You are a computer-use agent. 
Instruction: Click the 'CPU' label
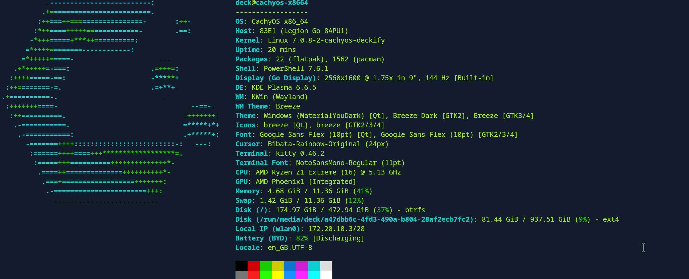[x=241, y=172]
